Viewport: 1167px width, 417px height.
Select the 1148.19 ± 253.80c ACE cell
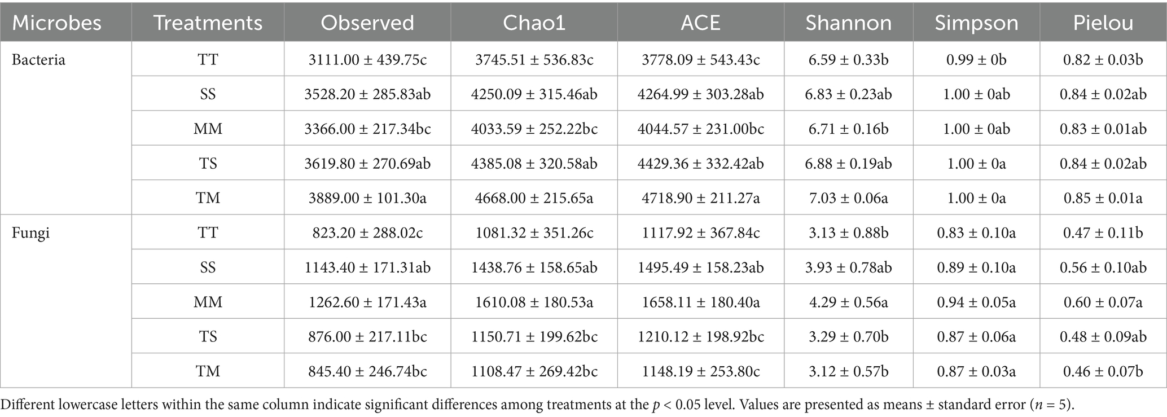(x=700, y=371)
